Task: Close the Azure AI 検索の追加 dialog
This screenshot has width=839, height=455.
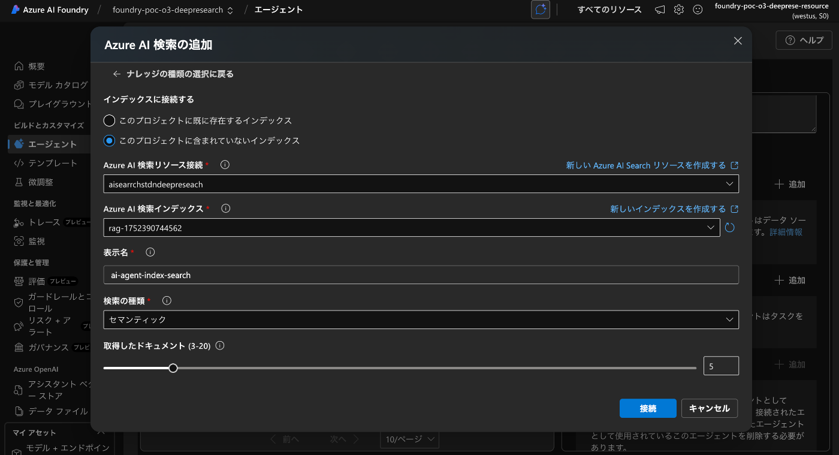Action: 738,41
